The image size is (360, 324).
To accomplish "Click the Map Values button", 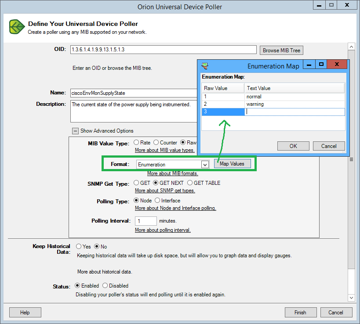I will coord(233,164).
